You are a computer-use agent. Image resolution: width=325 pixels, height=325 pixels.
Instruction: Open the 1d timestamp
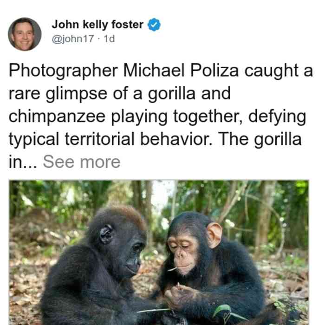coord(109,39)
